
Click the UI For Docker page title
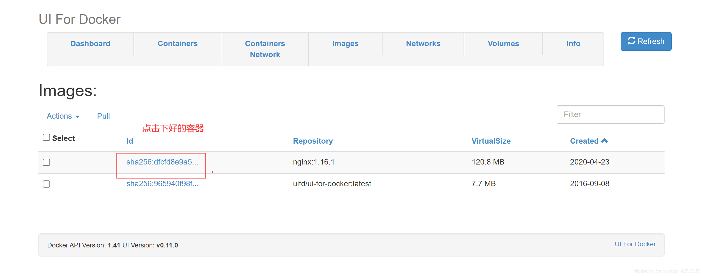pos(80,19)
